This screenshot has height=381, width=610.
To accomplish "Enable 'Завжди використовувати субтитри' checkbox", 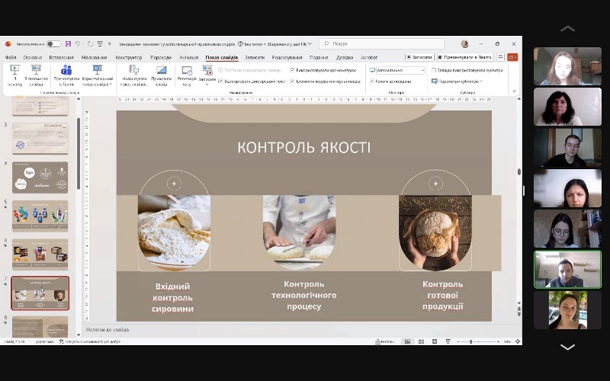I will pyautogui.click(x=434, y=70).
